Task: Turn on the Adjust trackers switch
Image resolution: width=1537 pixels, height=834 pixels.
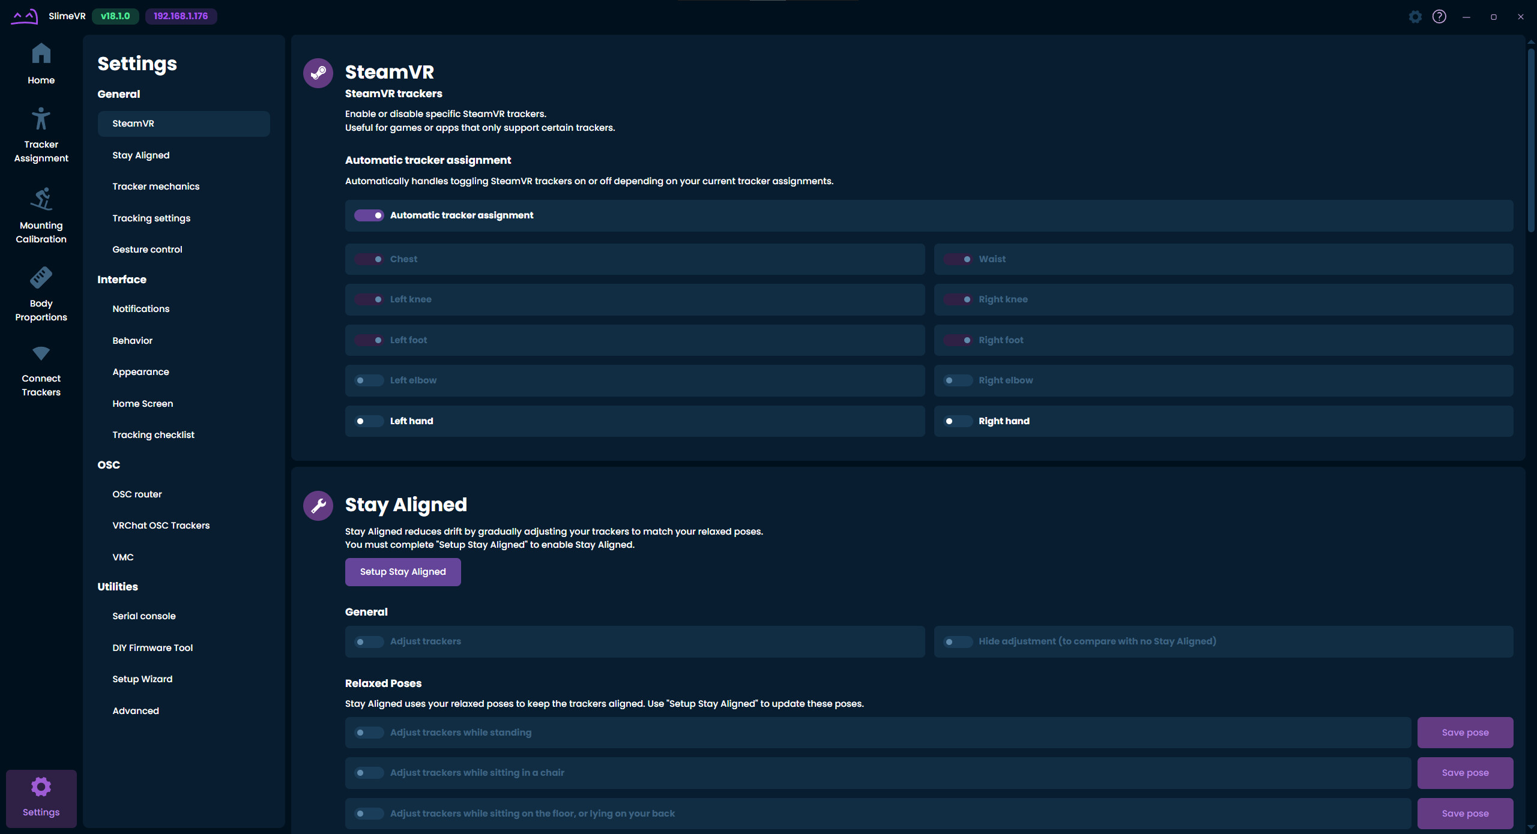Action: [x=368, y=641]
